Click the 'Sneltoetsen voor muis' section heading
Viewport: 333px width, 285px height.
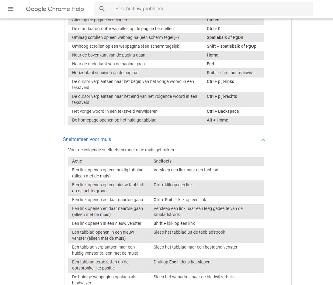click(x=87, y=139)
